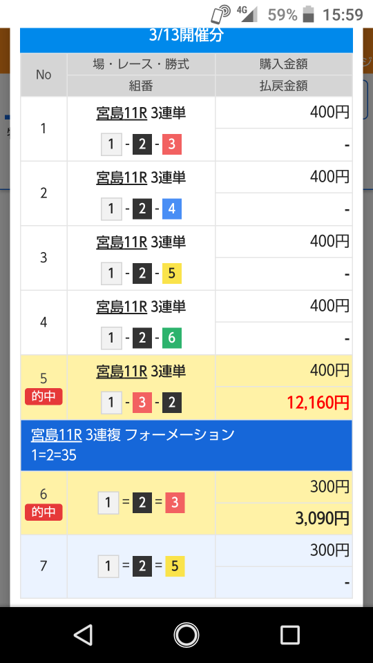Tap the Android back navigation button
Screen dimensions: 373x663
(84, 635)
